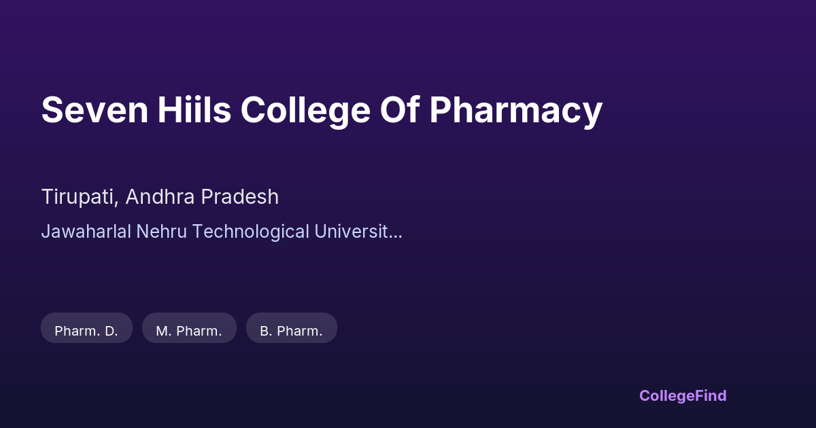Click the Pharm. D. course chip
Screen dimensions: 816x428
click(x=86, y=330)
